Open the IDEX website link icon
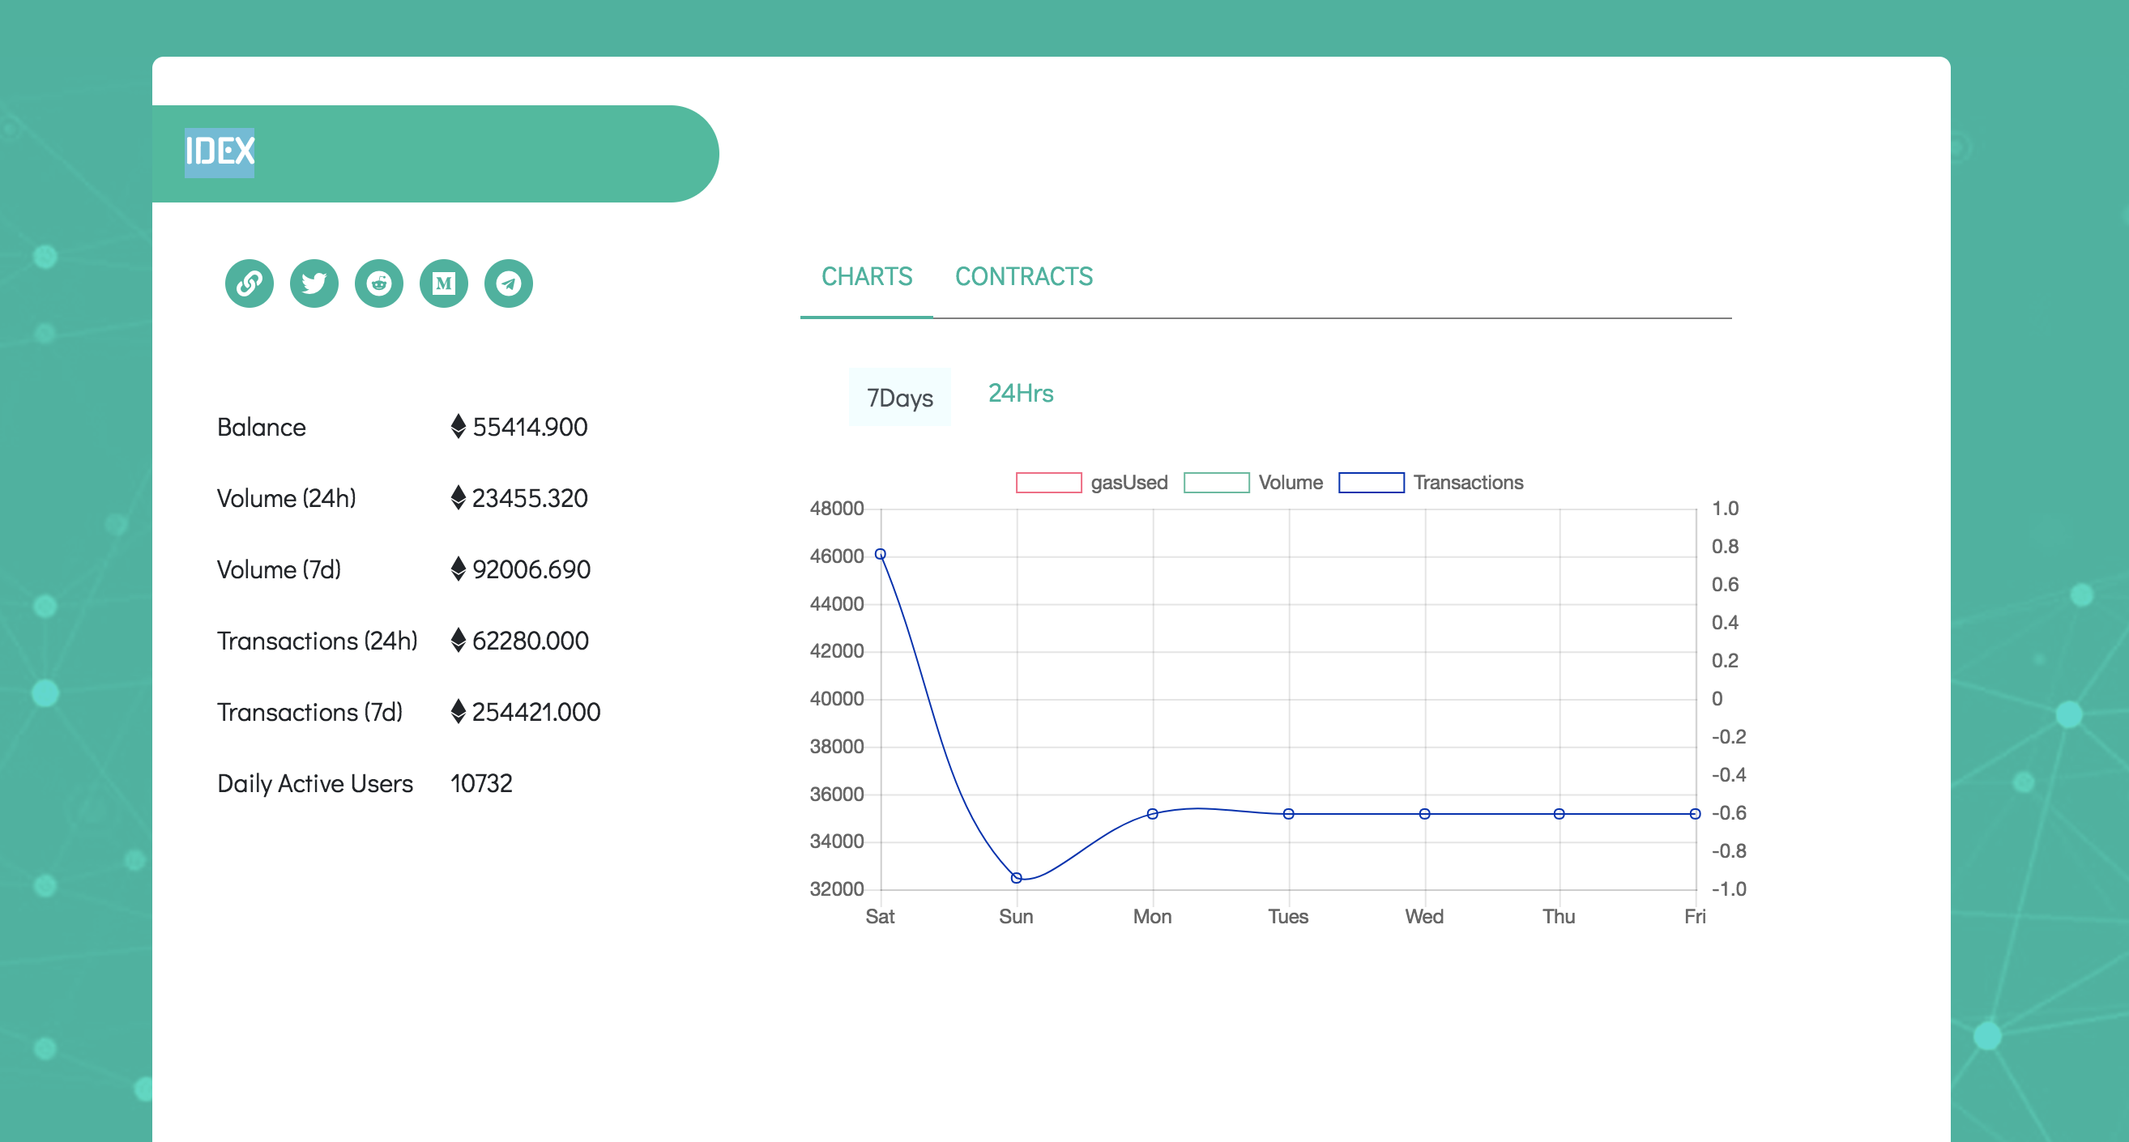2129x1142 pixels. click(249, 283)
